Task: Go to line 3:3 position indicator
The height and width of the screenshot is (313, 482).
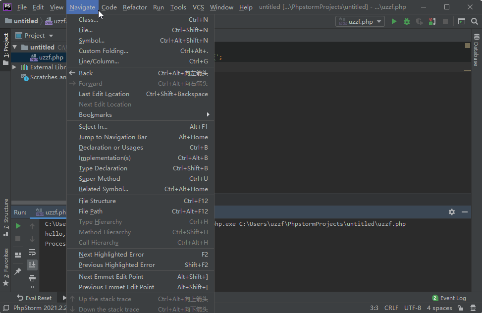Action: 374,308
